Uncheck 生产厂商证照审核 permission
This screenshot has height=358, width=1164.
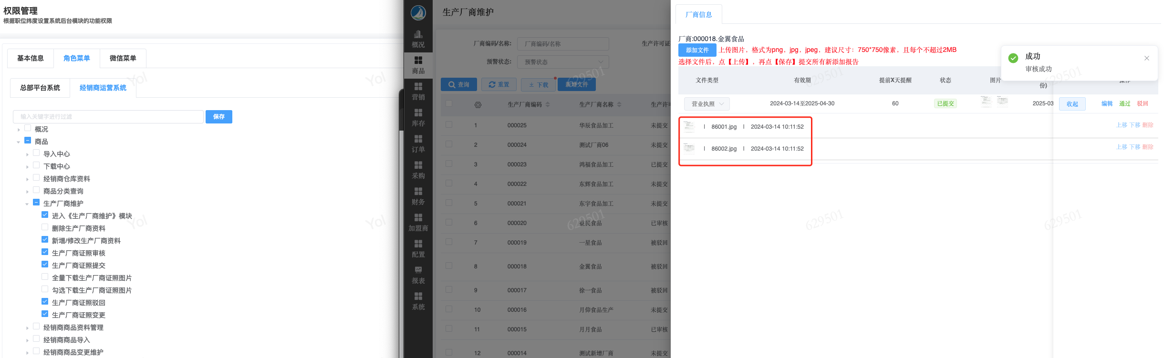[45, 252]
